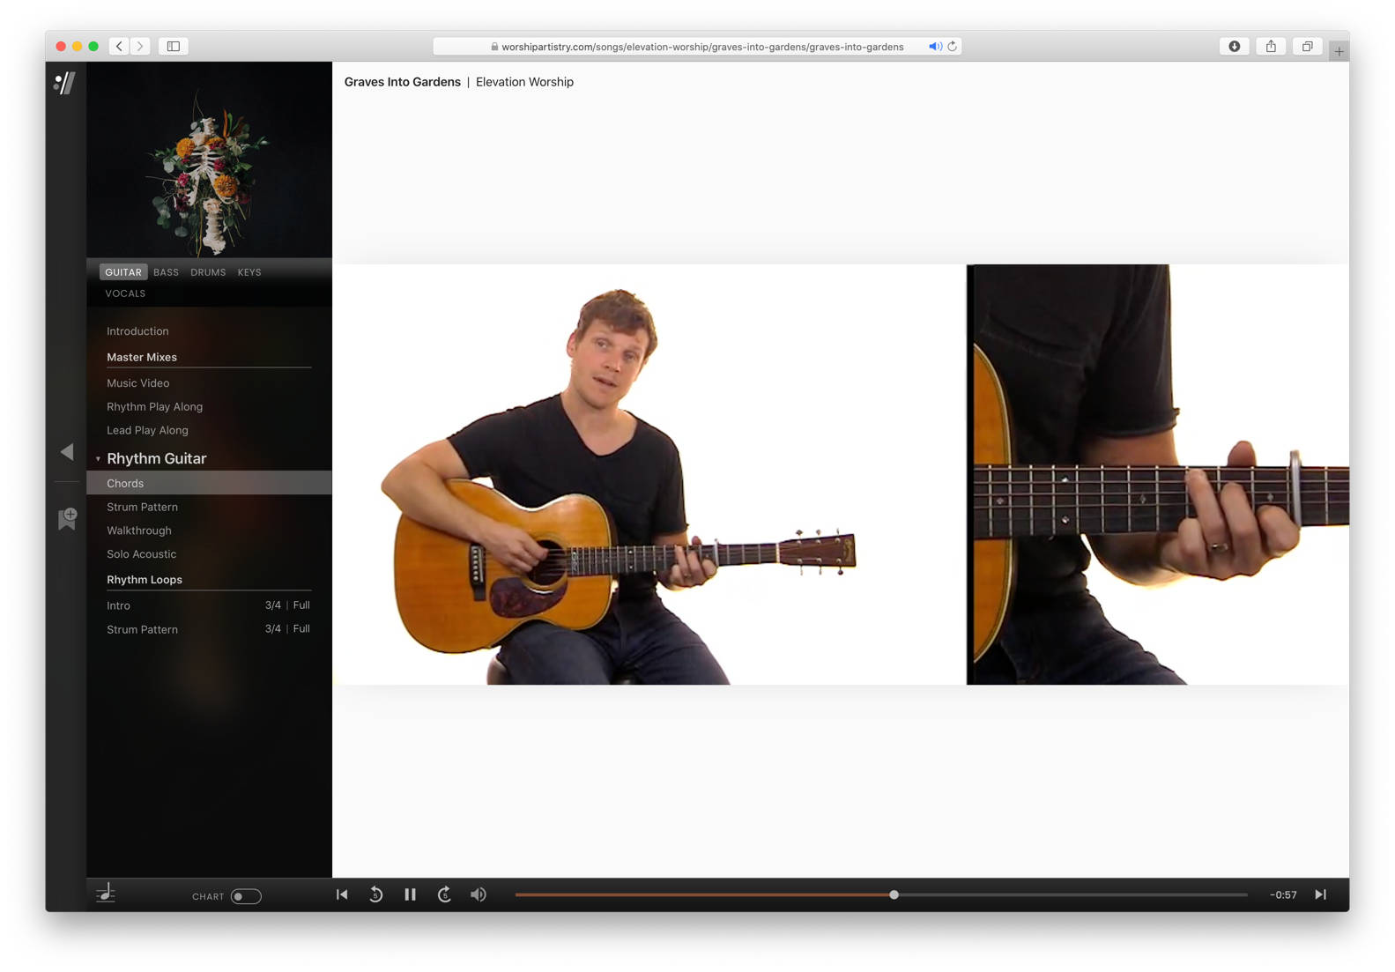
Task: Skip to previous track
Action: click(x=342, y=894)
